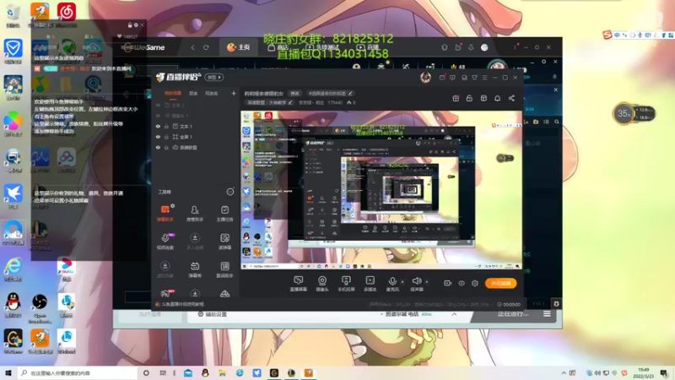Hide the 全屏 1 layer
The image size is (675, 380).
click(x=158, y=137)
